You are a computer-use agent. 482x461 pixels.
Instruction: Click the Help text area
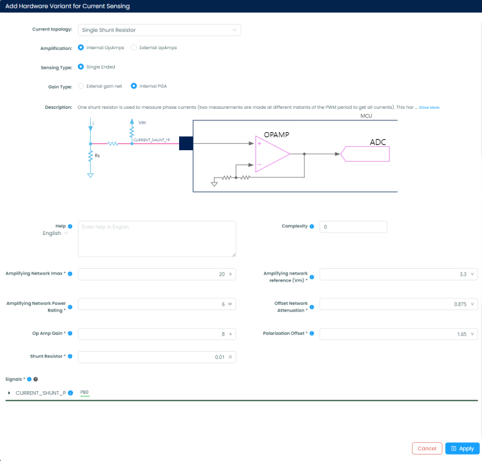pos(157,239)
